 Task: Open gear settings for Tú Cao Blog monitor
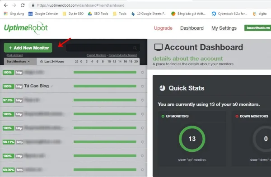[142, 86]
